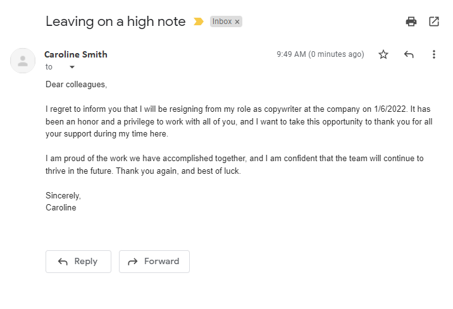453x309 pixels.
Task: Click the 'Sincerely,' closing line
Action: pos(63,195)
